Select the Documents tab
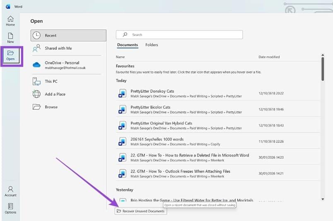The height and width of the screenshot is (221, 333). (x=128, y=45)
